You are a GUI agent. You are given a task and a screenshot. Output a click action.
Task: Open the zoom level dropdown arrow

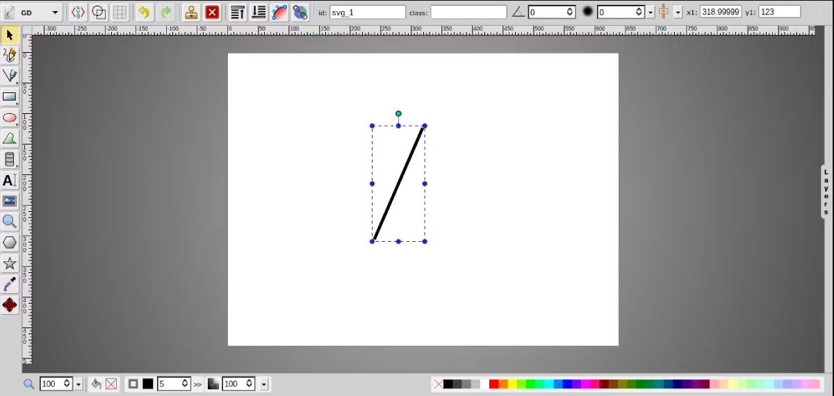click(79, 383)
